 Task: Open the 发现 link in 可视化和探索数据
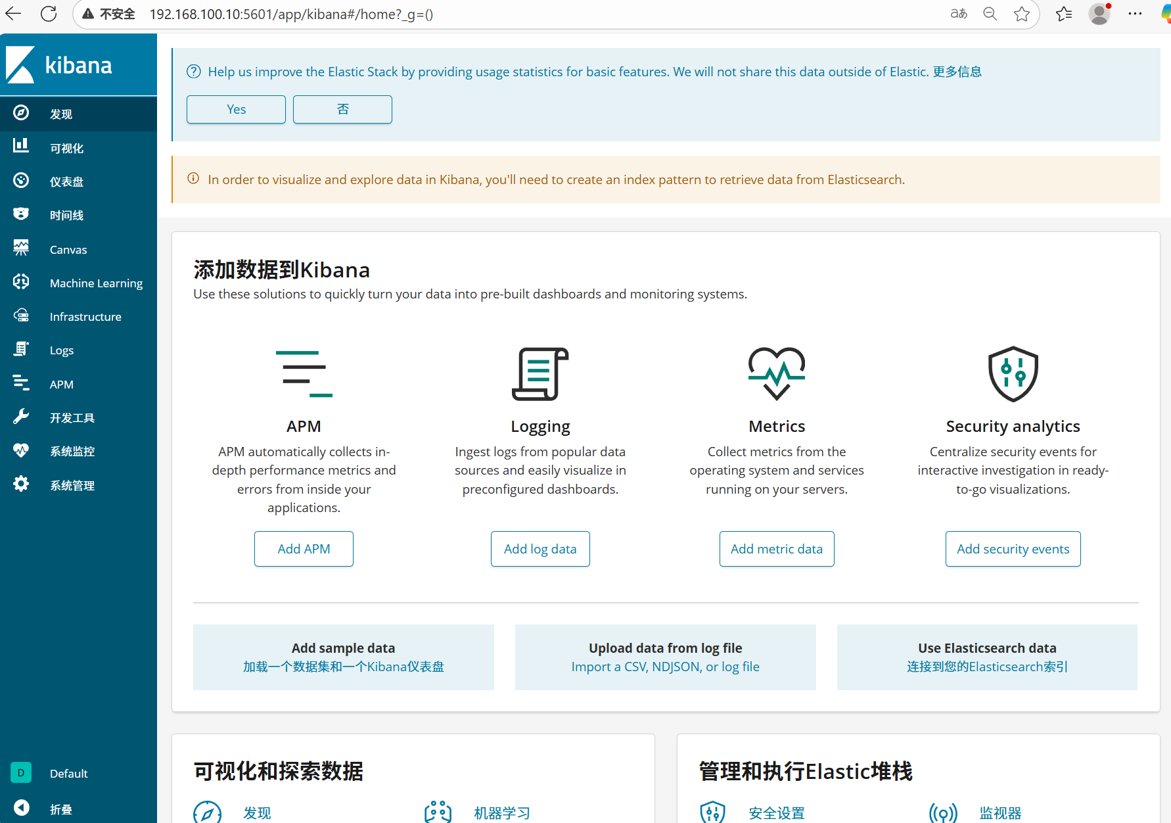[257, 813]
